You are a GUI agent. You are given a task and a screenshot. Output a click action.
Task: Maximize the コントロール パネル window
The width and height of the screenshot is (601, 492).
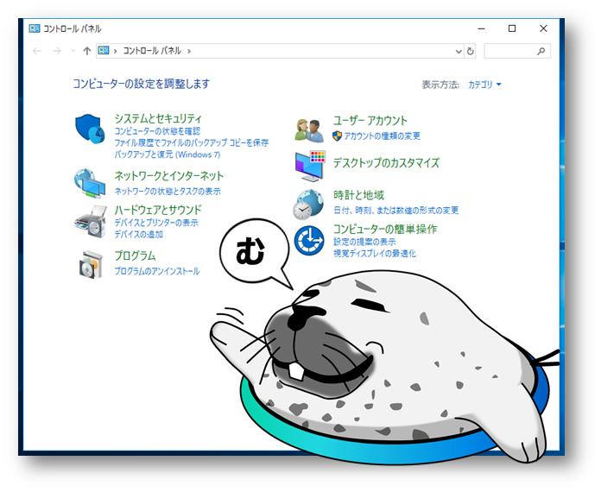point(512,28)
